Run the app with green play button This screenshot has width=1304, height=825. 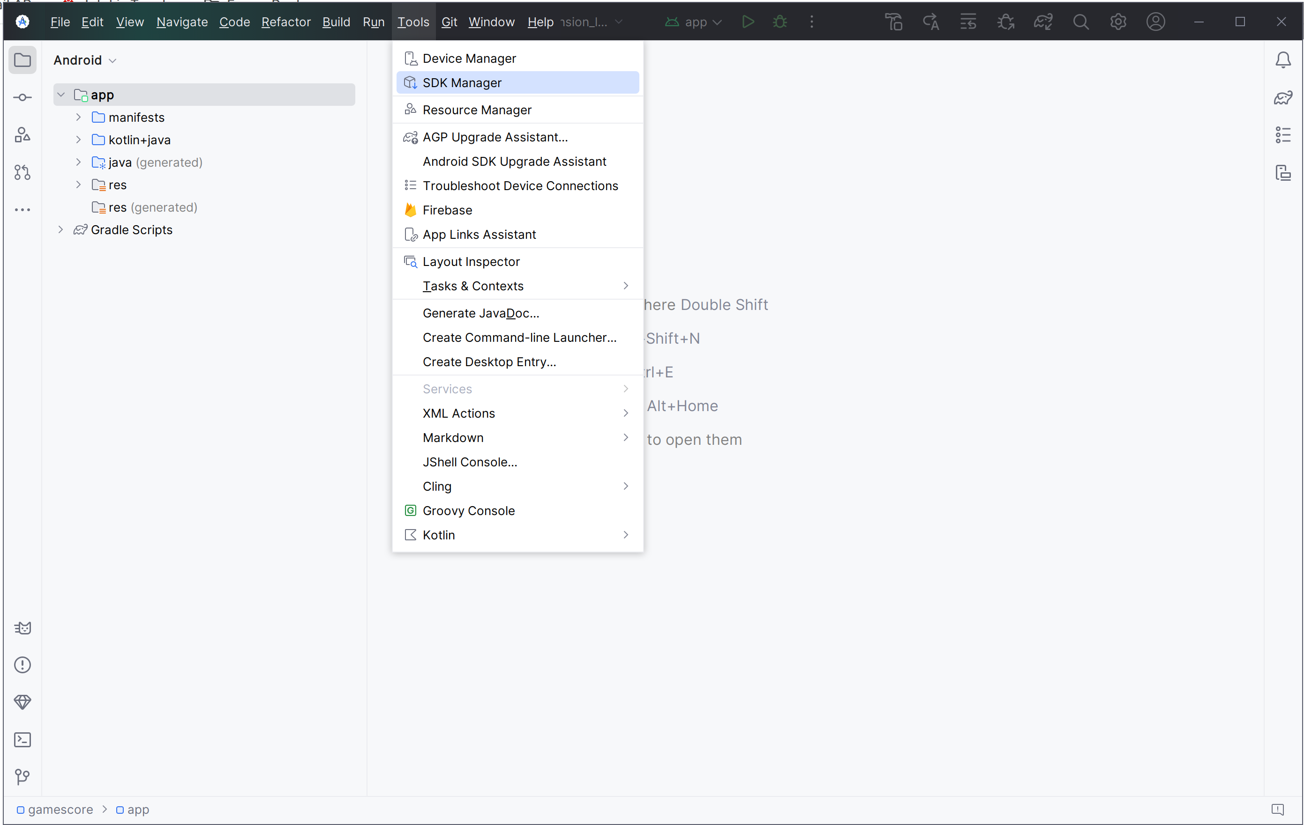[x=748, y=22]
